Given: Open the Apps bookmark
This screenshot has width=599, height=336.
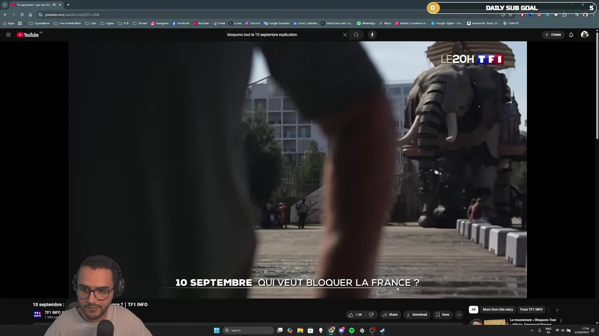Looking at the screenshot, I should point(9,23).
